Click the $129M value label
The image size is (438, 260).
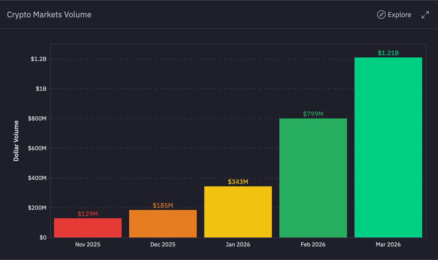(x=88, y=214)
